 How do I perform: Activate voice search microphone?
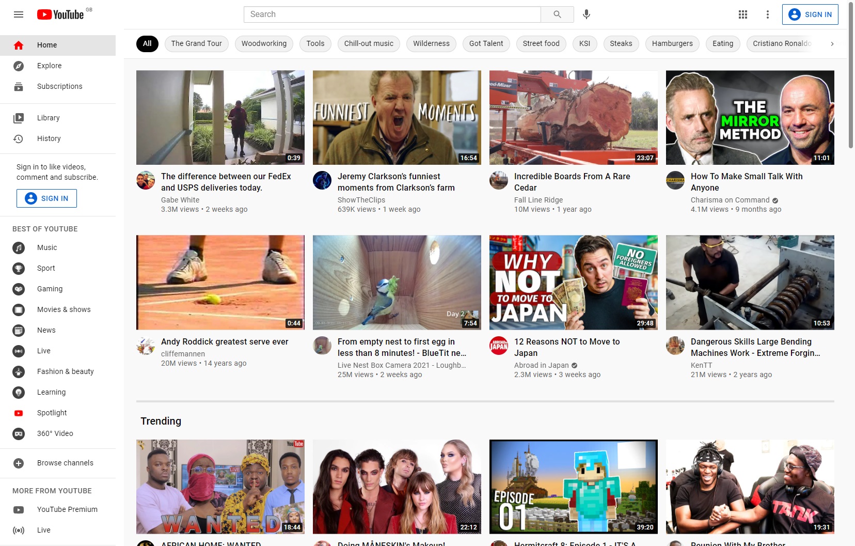(586, 14)
